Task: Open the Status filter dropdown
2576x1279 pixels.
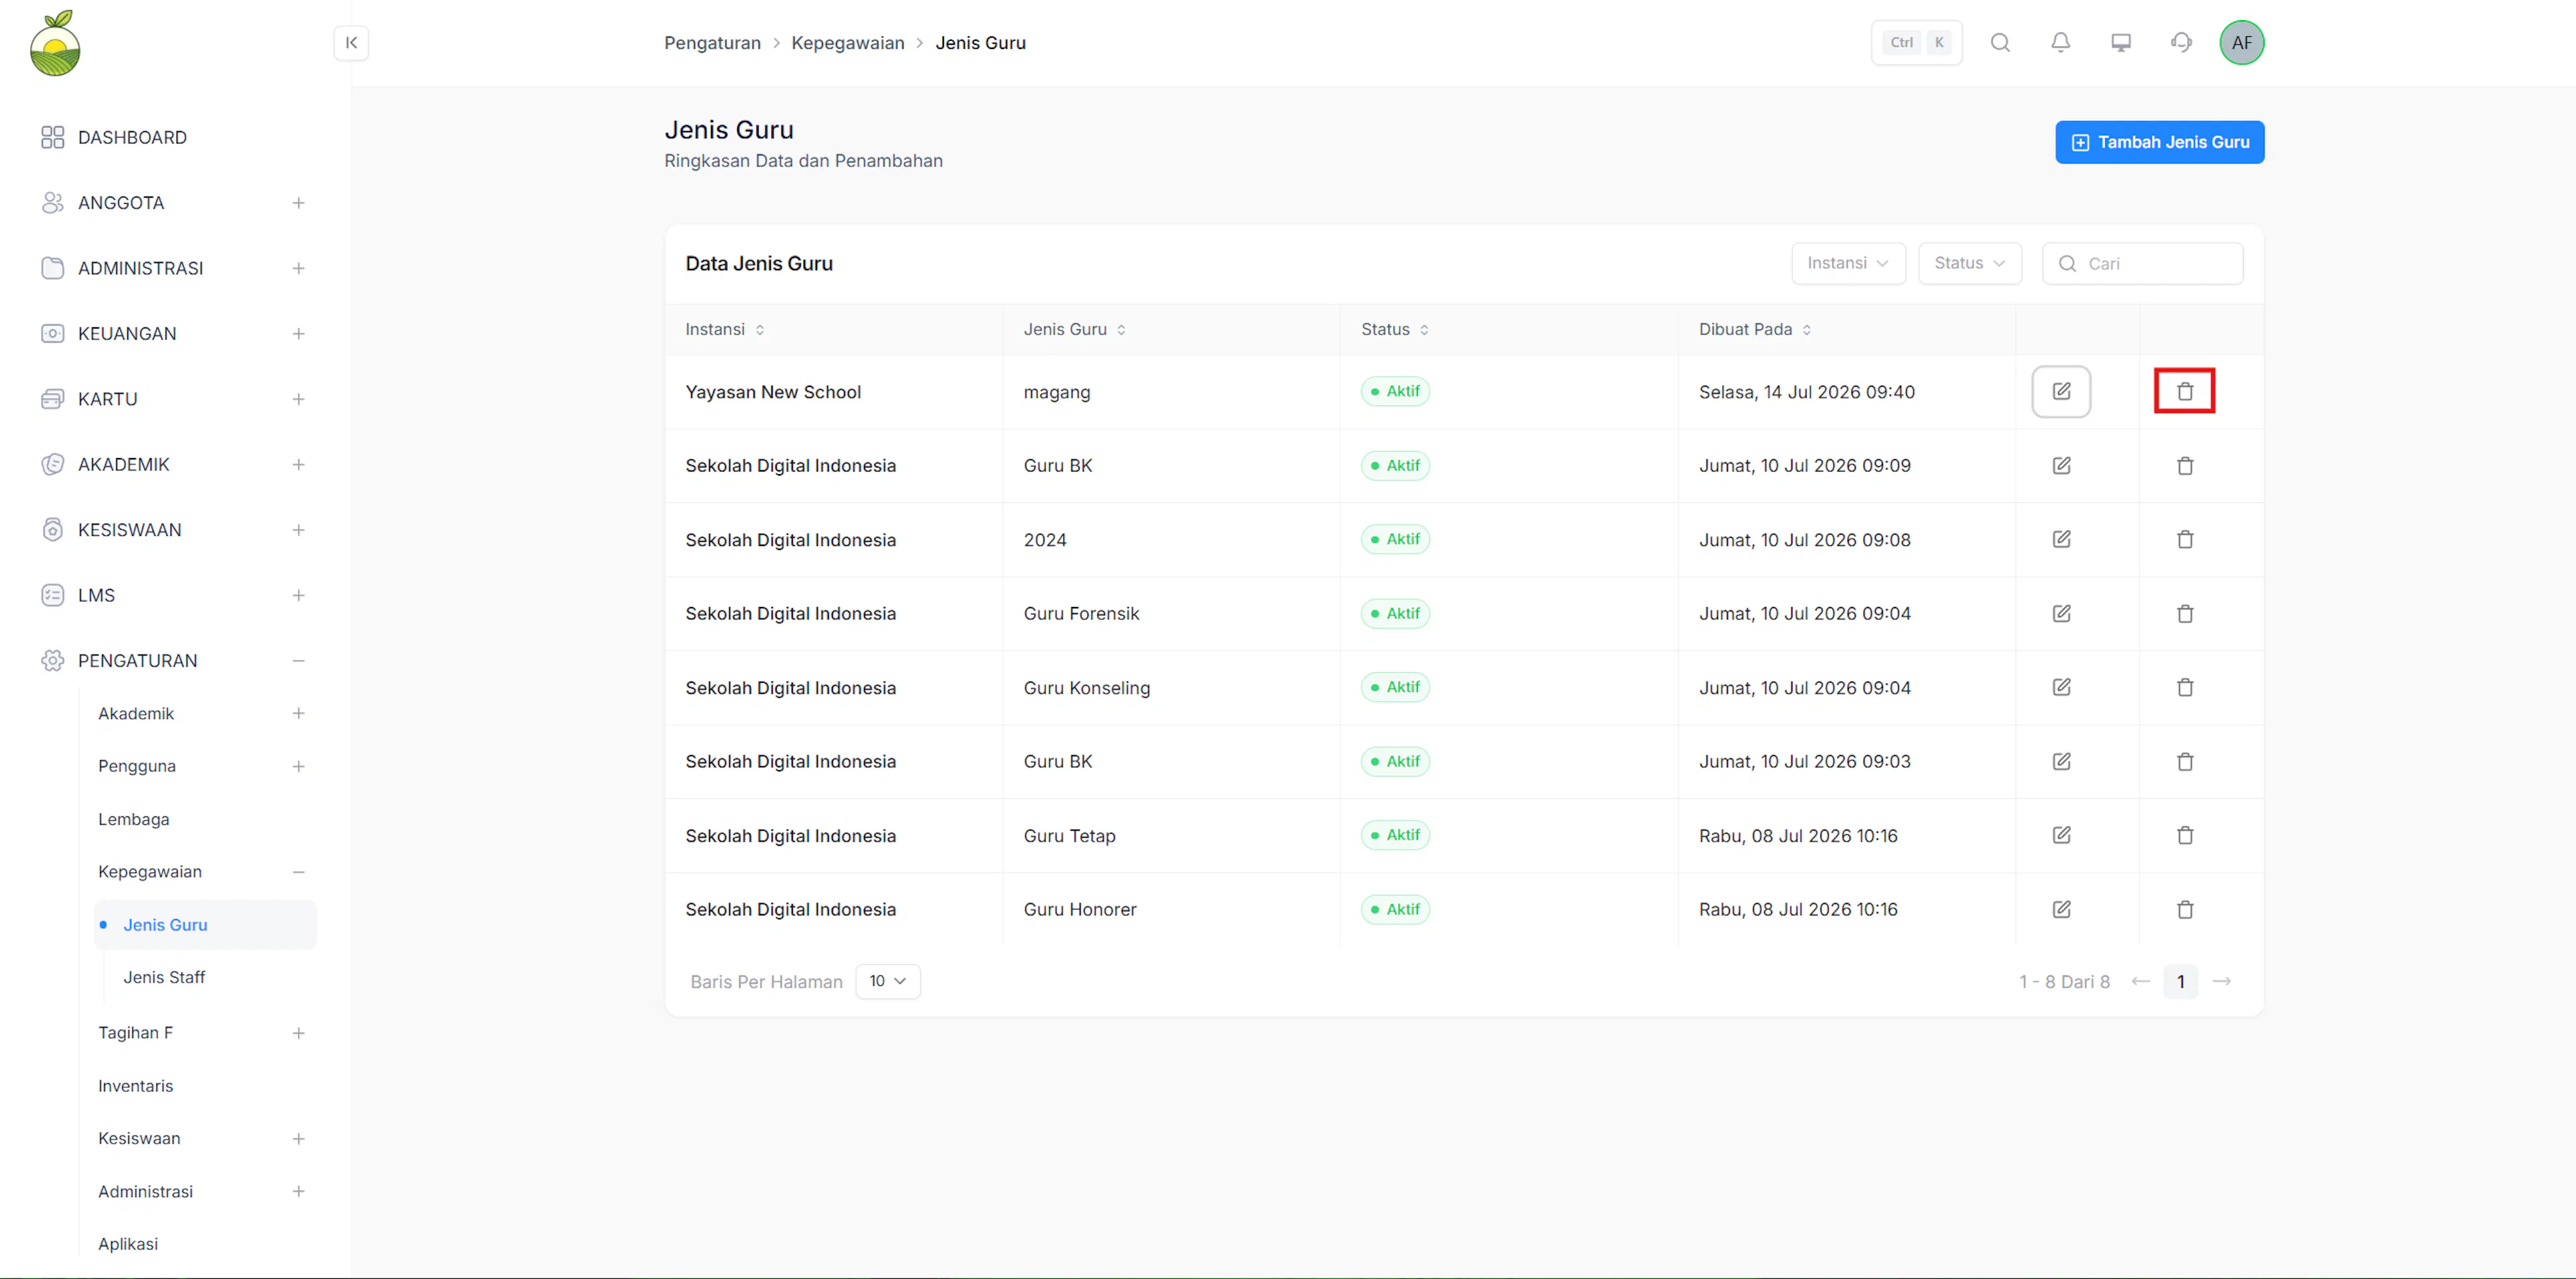Action: pyautogui.click(x=1969, y=264)
